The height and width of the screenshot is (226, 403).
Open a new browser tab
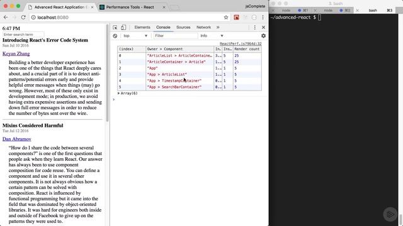[x=174, y=8]
